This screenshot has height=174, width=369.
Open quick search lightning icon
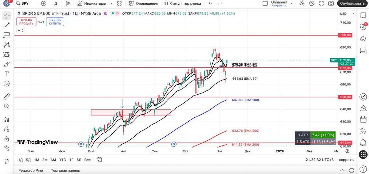click(302, 3)
